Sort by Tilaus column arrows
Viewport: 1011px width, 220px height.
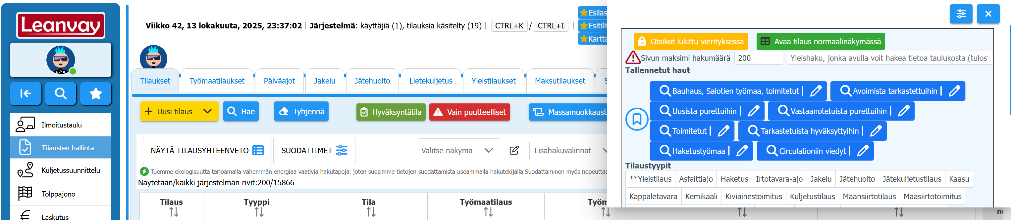(x=174, y=212)
